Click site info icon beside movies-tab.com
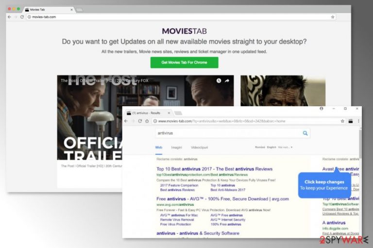Screen dimensions: 373x248 point(29,17)
